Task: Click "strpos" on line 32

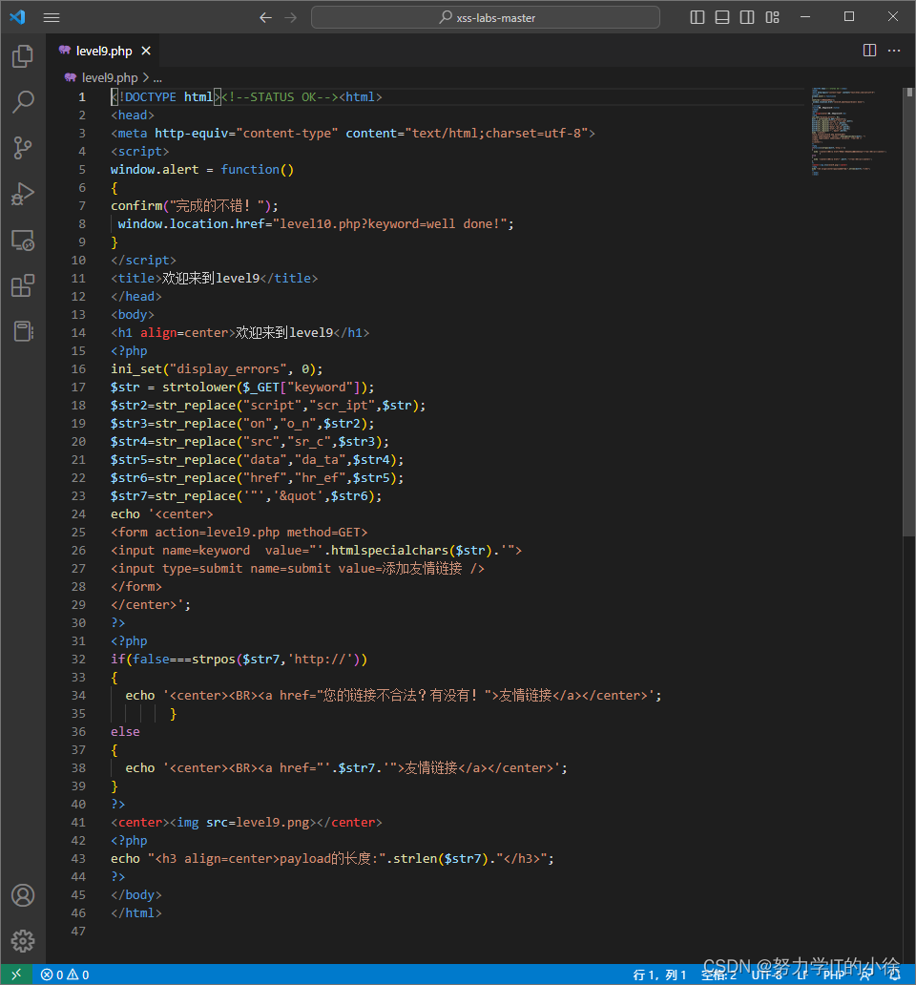Action: [214, 660]
